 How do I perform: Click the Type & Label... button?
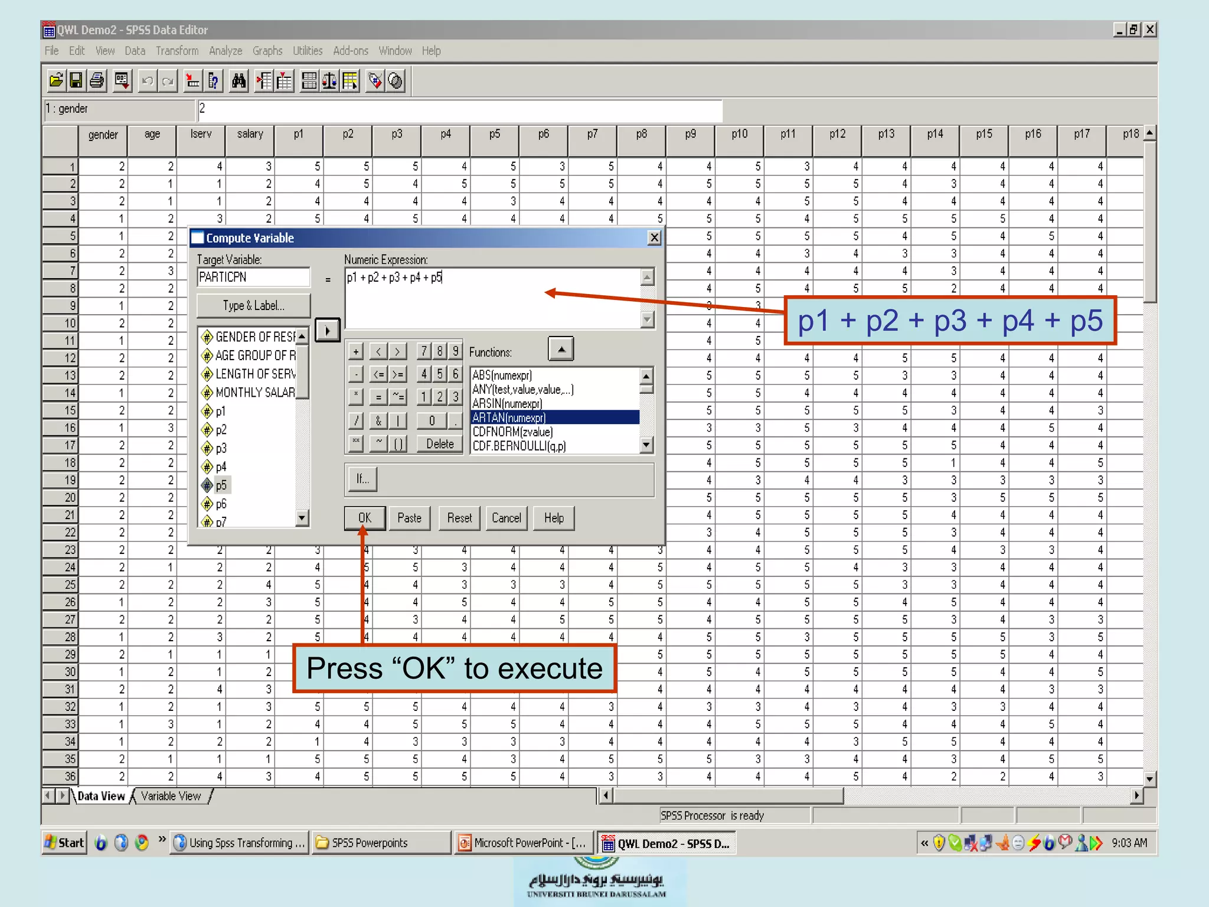254,305
